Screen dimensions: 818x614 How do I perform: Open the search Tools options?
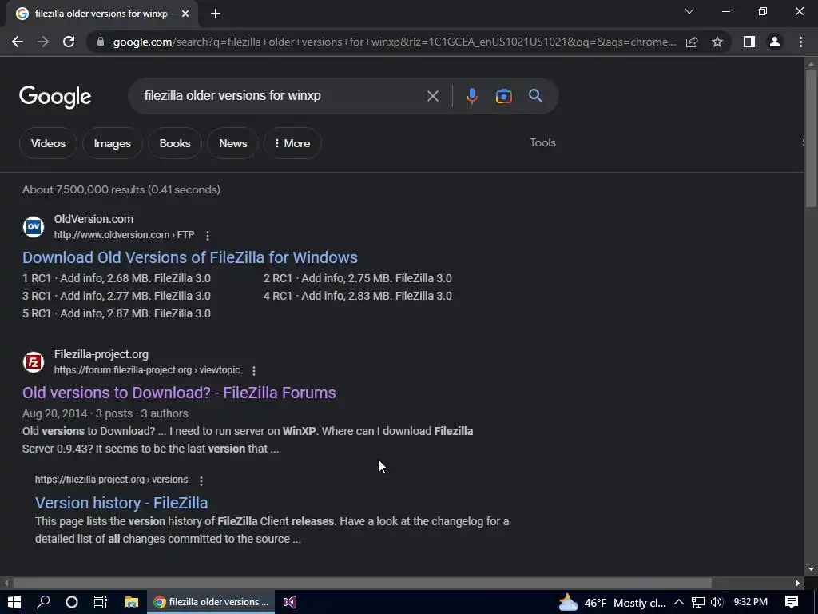pyautogui.click(x=542, y=142)
